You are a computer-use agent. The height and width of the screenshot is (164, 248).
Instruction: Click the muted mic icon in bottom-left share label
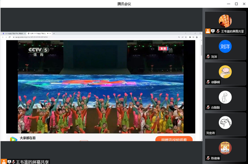pos(14,162)
